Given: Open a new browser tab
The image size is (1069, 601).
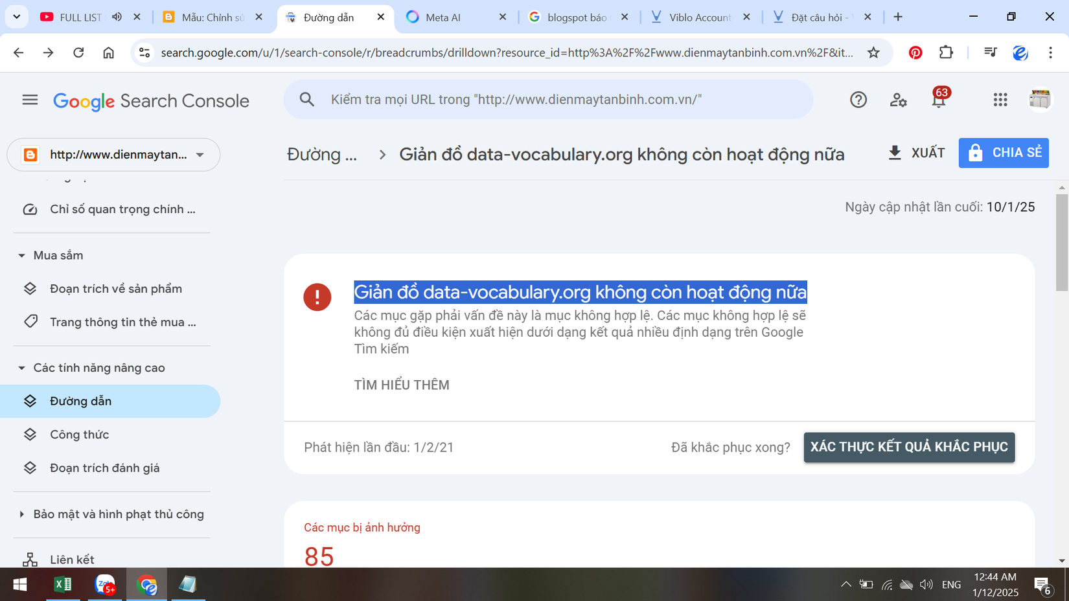Looking at the screenshot, I should (898, 17).
